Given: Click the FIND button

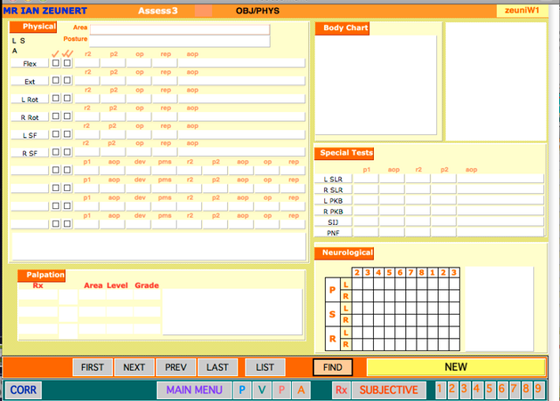Looking at the screenshot, I should point(332,367).
